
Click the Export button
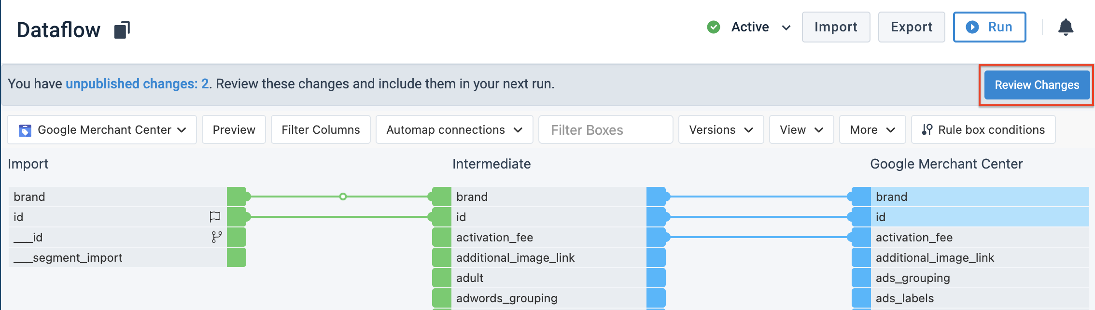point(912,27)
